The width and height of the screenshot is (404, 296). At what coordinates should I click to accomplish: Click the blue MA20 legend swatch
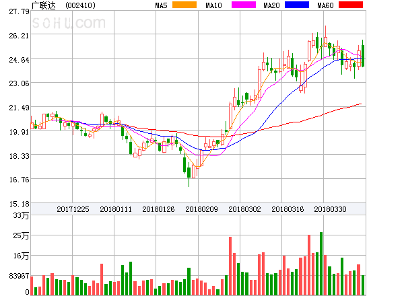[x=297, y=5]
